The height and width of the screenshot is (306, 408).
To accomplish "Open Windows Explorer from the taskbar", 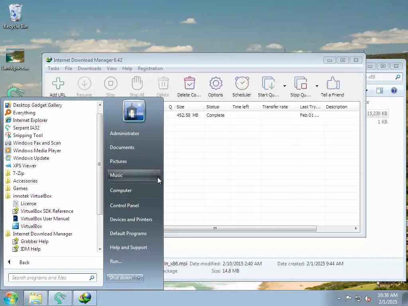I will [x=35, y=298].
